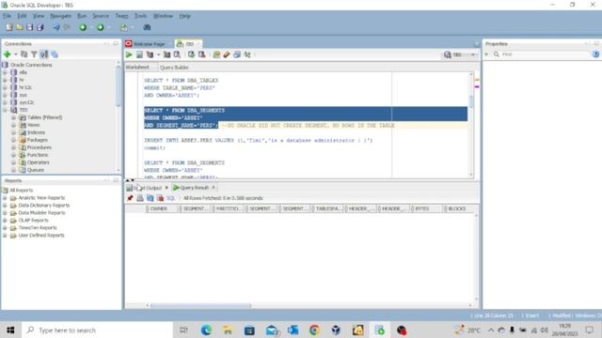The width and height of the screenshot is (602, 338).
Task: Expand the sys connection node
Action: (5, 95)
